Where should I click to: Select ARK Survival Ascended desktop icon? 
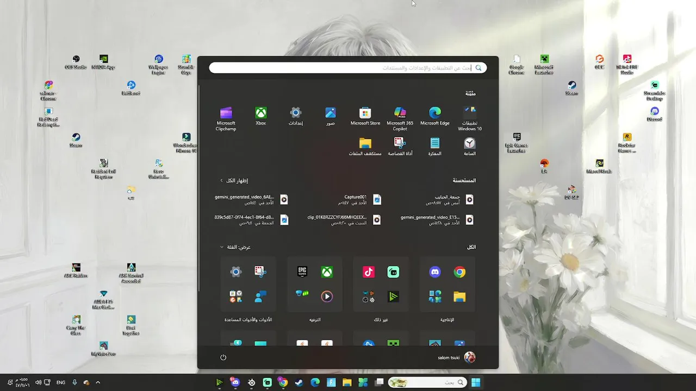[x=131, y=273]
